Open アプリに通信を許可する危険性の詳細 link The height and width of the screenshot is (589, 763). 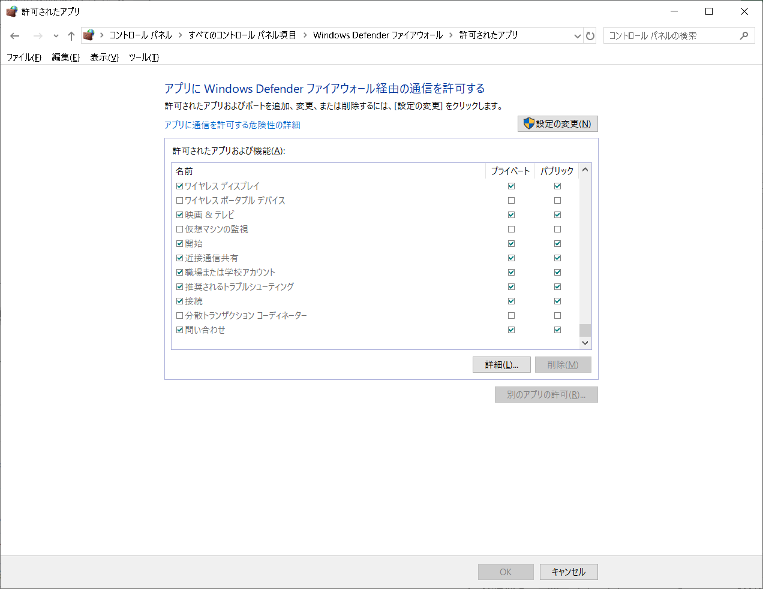pyautogui.click(x=232, y=125)
